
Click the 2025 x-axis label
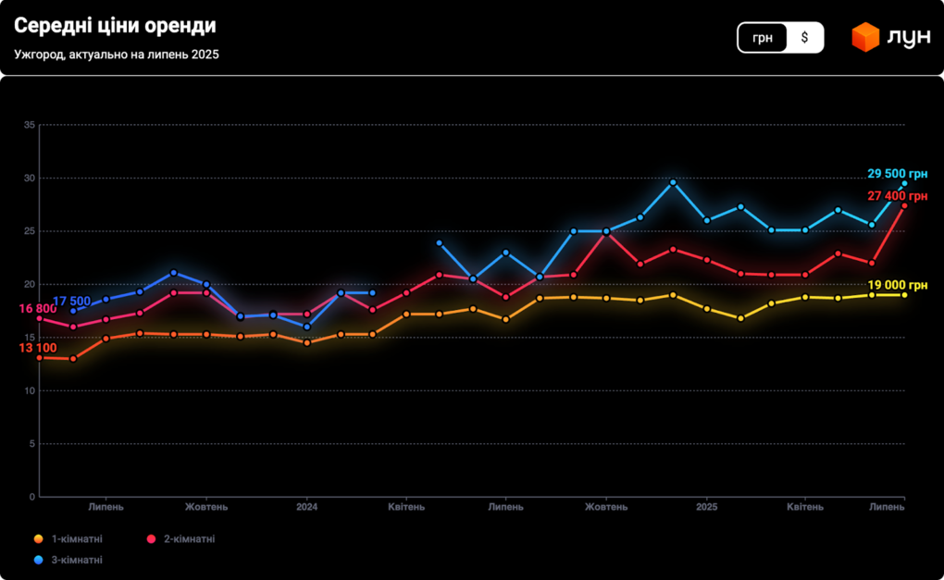pos(706,507)
